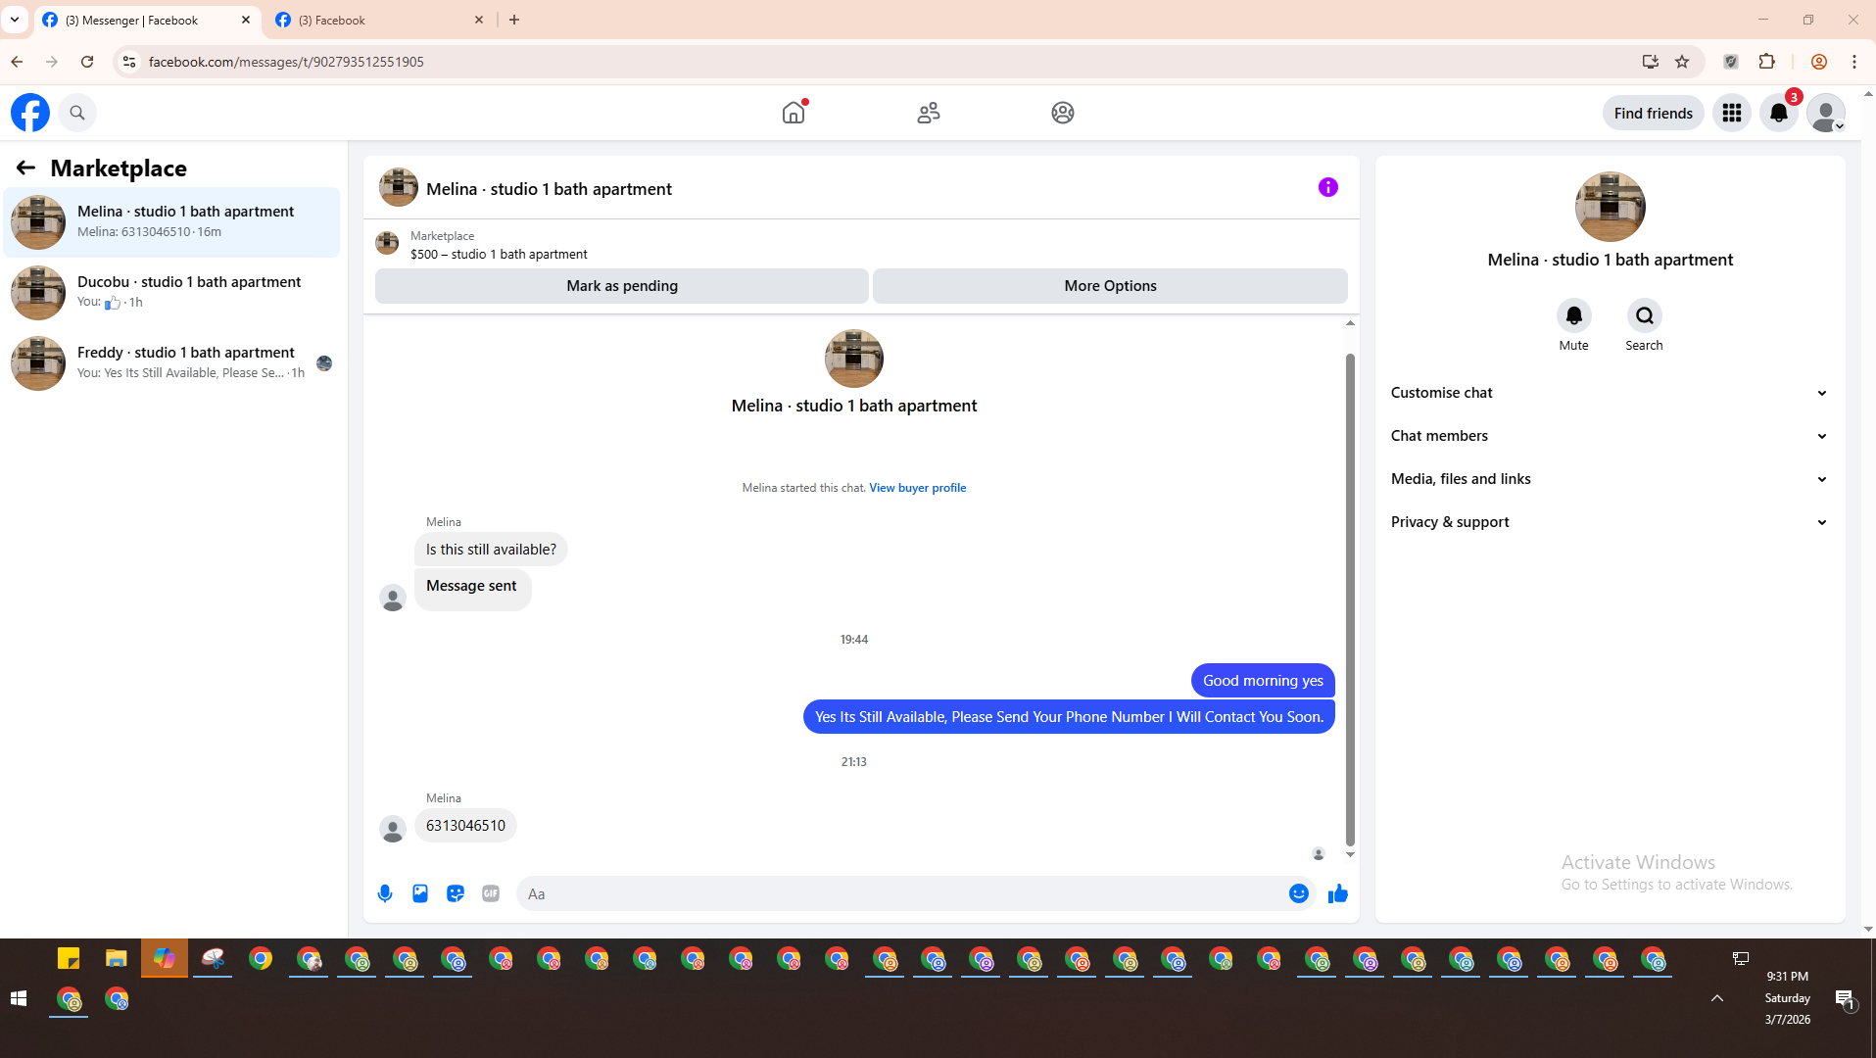Click the install app icon in address bar
Screen dimensions: 1876x1058
click(1651, 62)
